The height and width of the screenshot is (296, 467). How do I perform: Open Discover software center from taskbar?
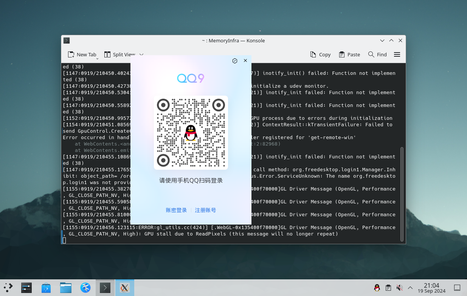(46, 288)
